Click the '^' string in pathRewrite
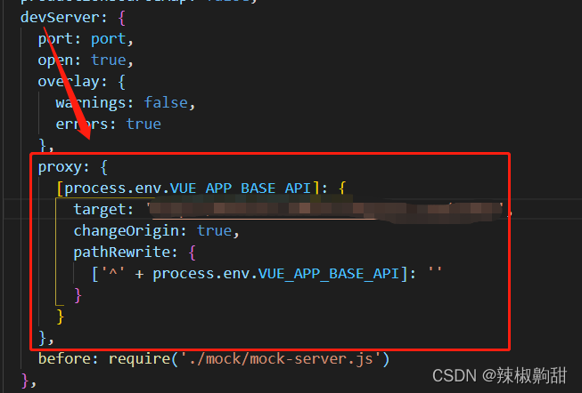The image size is (582, 393). pyautogui.click(x=113, y=274)
